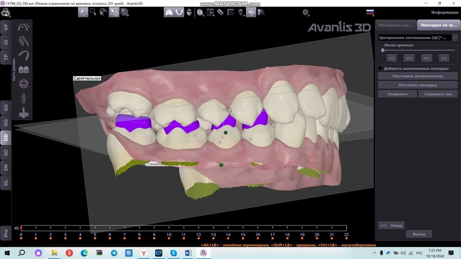Check 'Добавить неснижаемые накладки' checkbox

tap(380, 68)
